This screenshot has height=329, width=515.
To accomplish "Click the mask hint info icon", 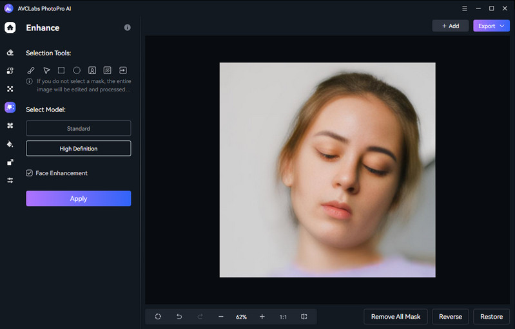I will tap(30, 81).
